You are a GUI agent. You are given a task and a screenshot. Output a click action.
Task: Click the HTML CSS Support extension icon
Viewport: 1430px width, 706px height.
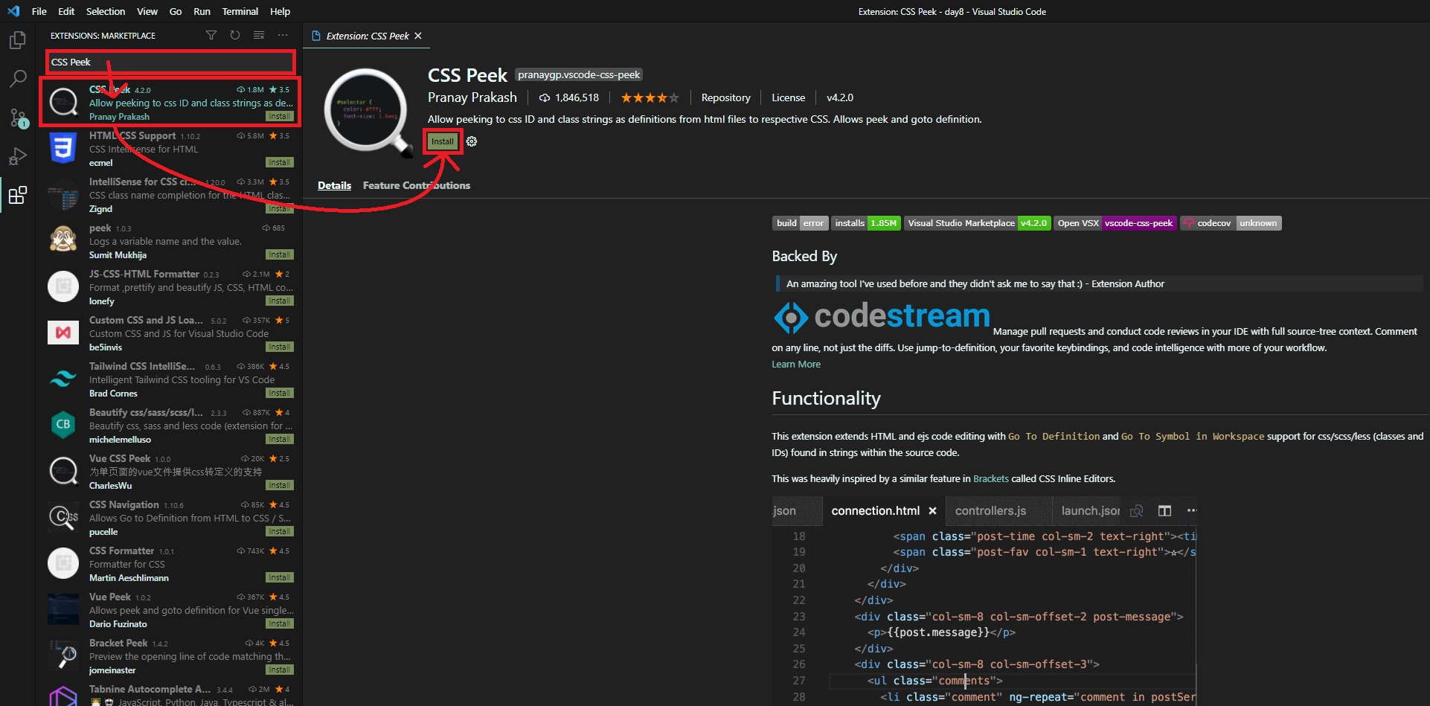pyautogui.click(x=63, y=148)
